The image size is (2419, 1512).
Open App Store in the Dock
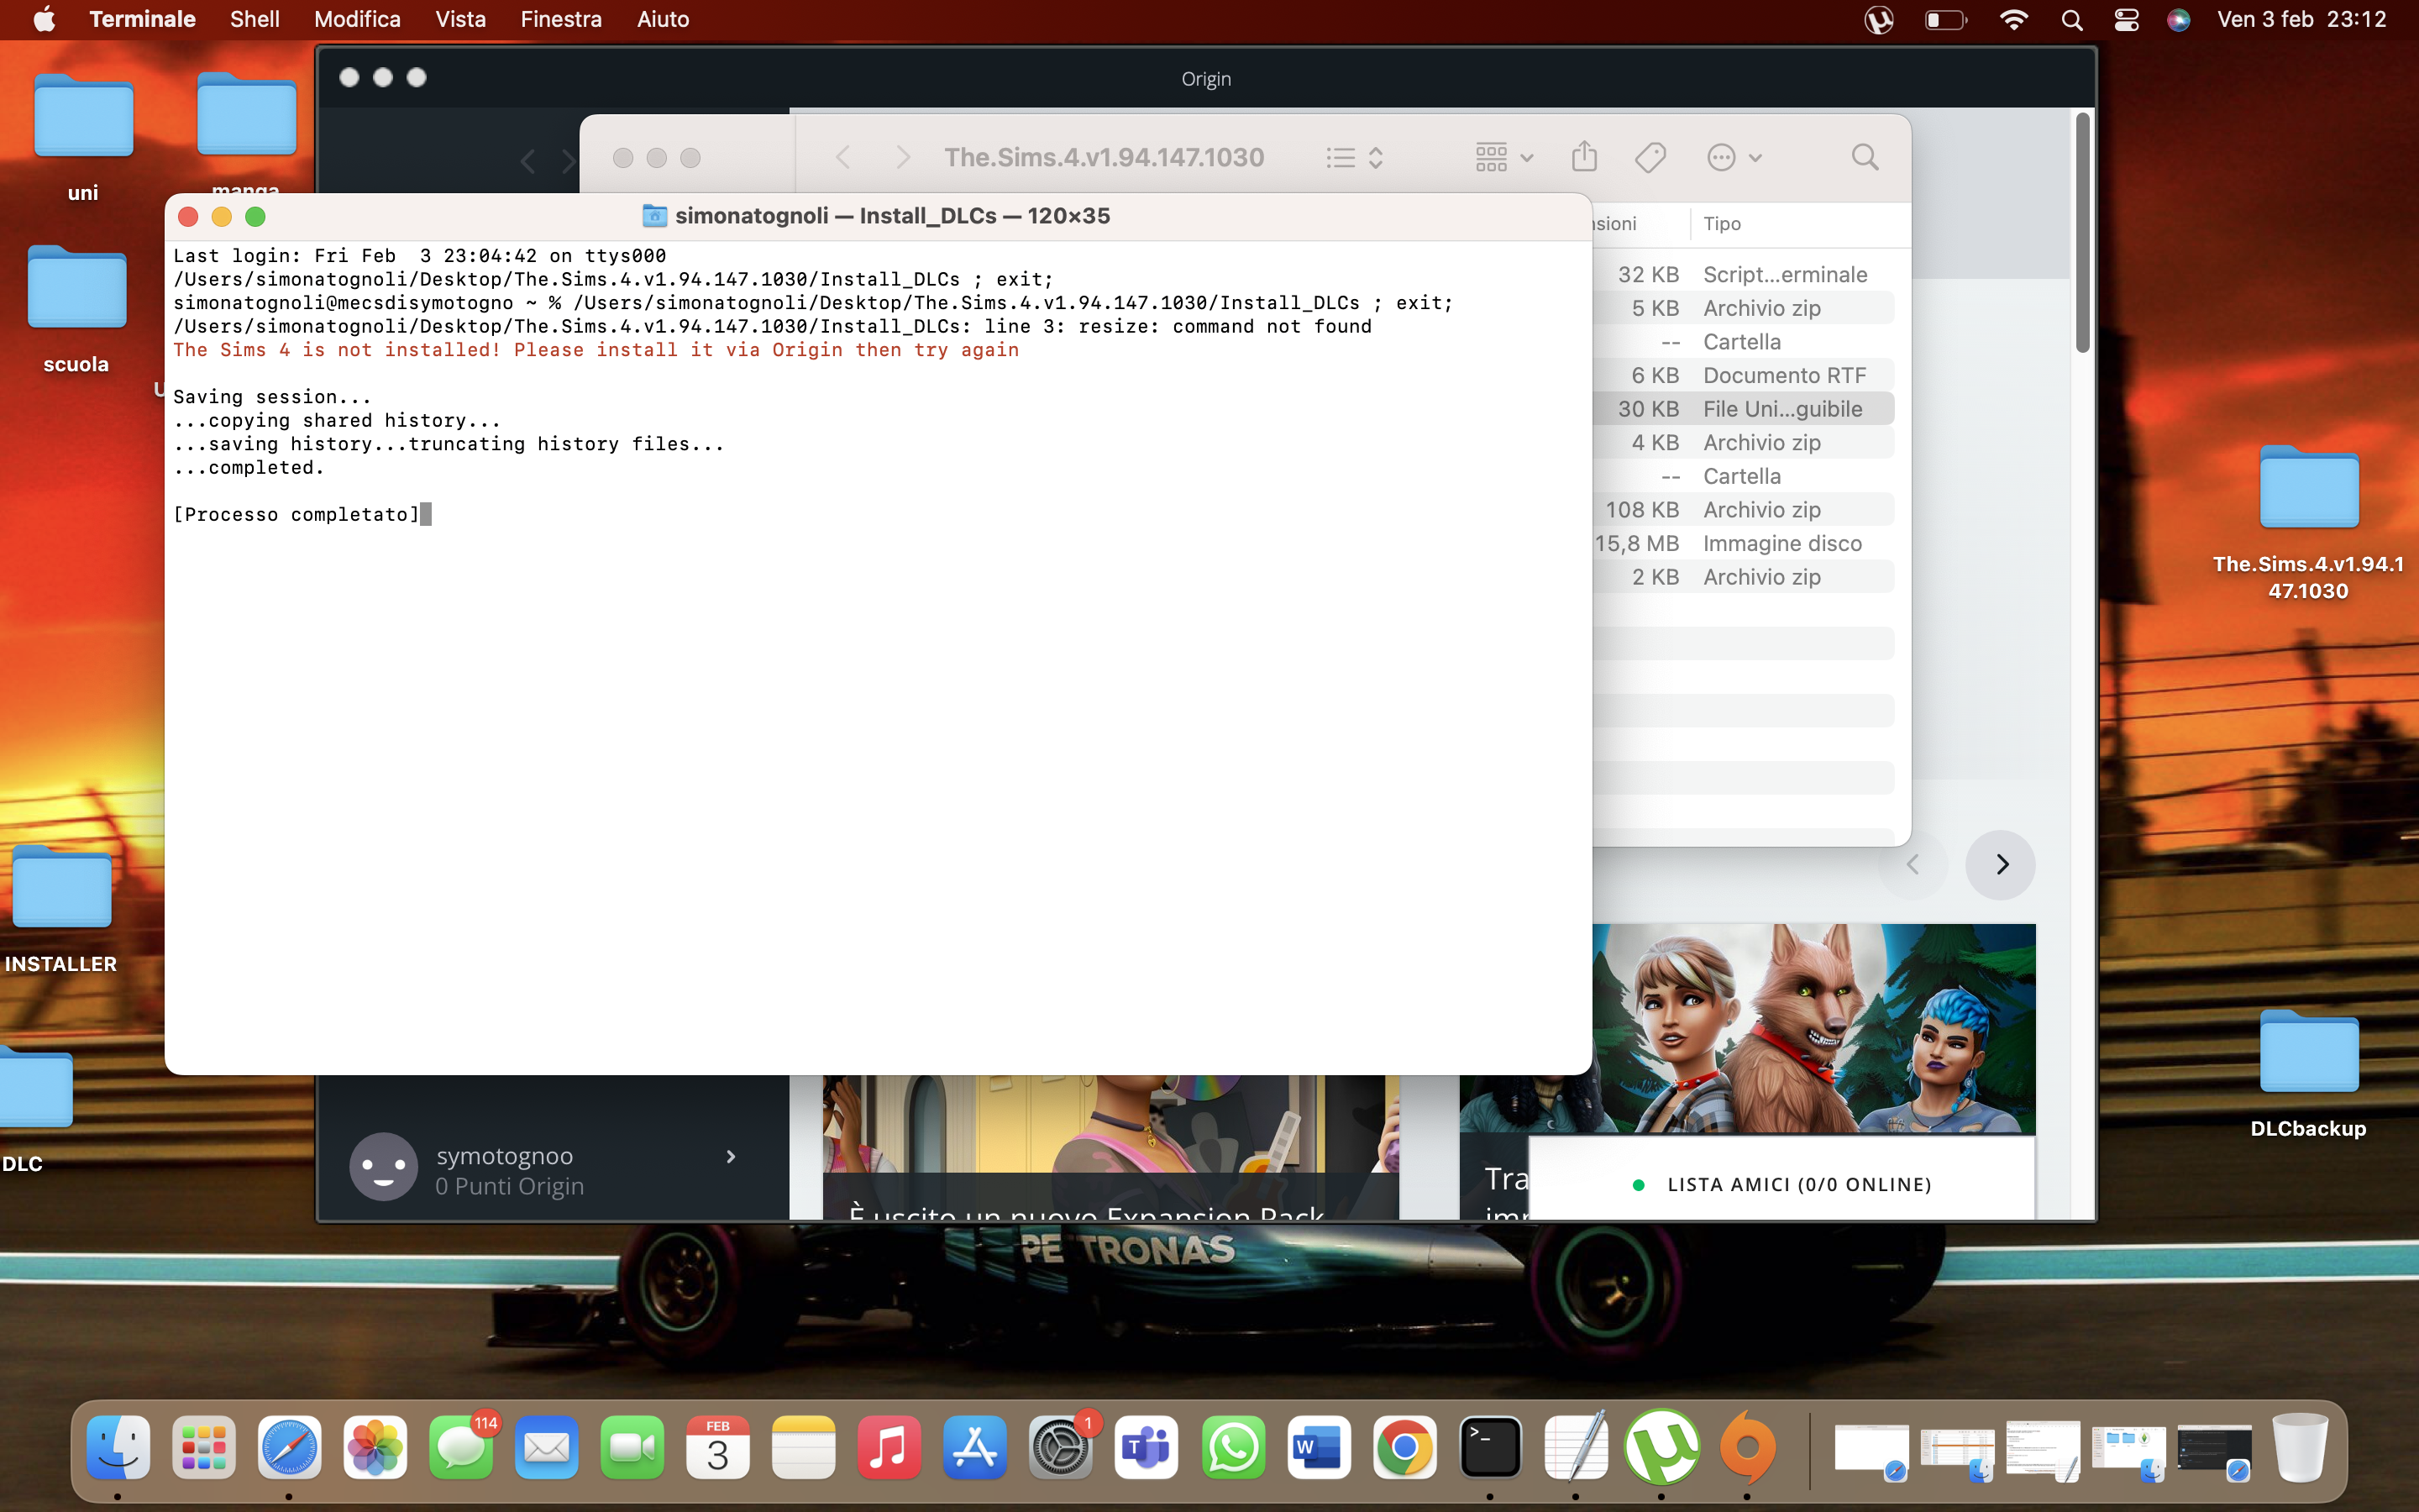(x=974, y=1447)
